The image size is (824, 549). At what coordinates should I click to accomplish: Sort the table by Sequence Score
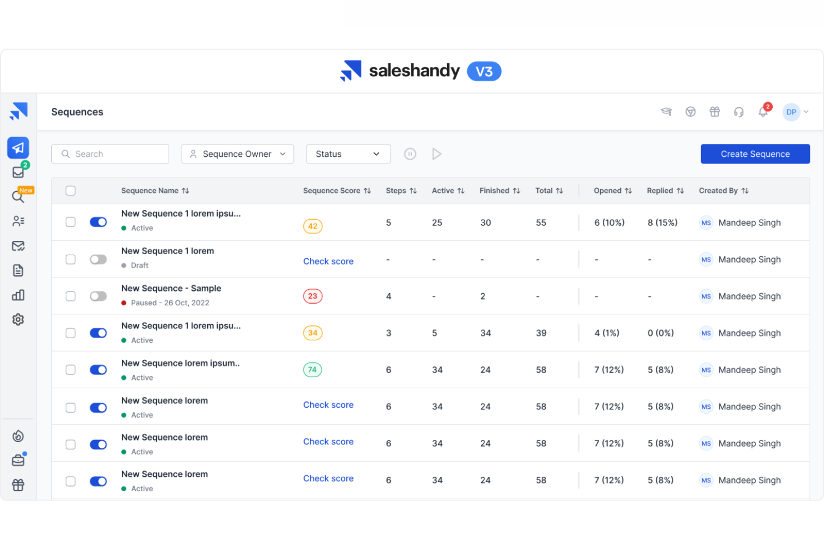click(367, 190)
